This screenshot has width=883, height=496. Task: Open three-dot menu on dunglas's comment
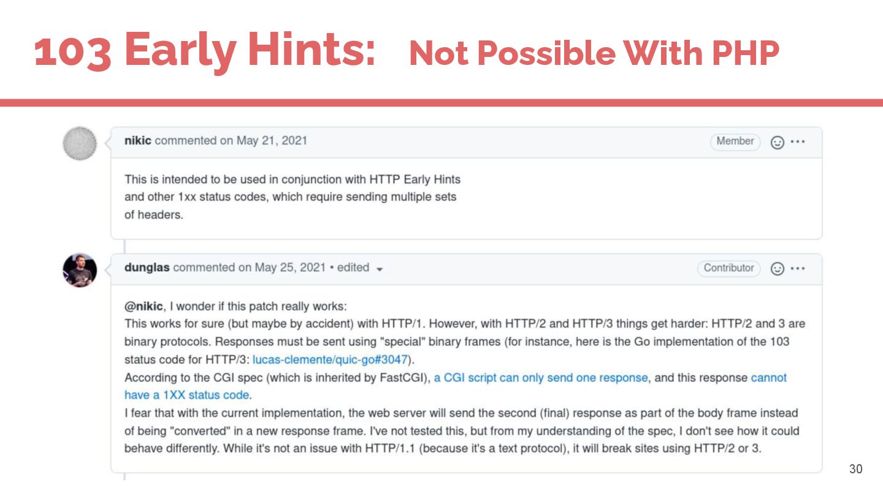[x=797, y=269]
